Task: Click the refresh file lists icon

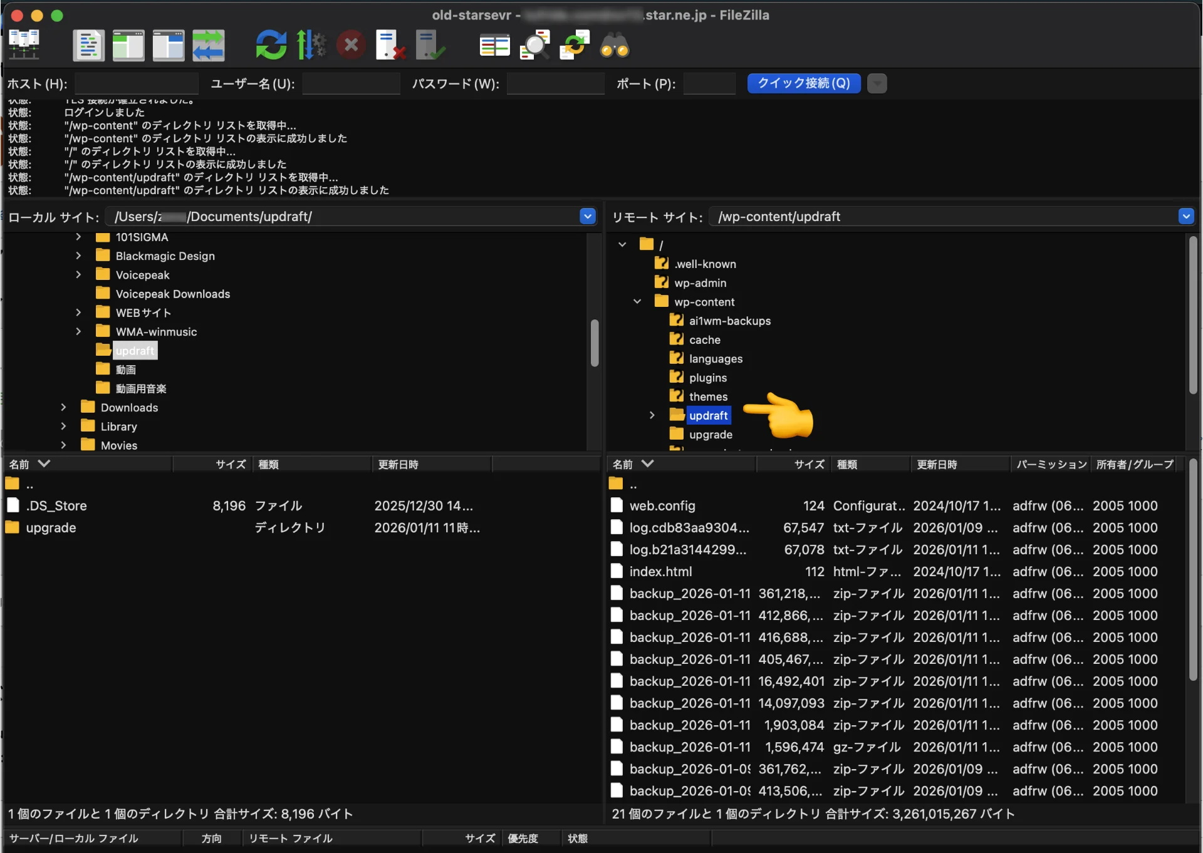Action: pos(271,45)
